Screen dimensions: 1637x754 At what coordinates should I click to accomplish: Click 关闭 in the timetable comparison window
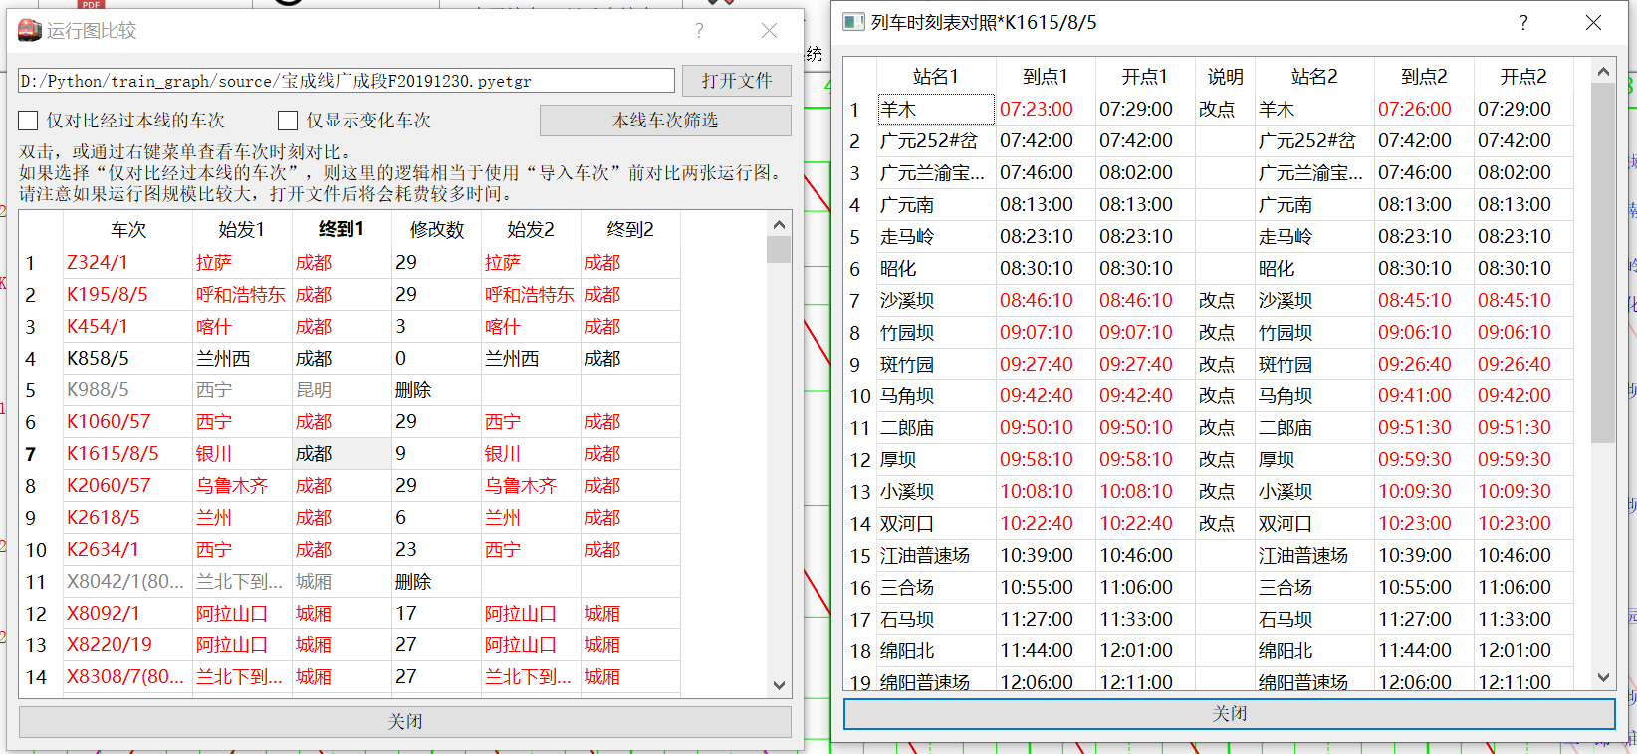point(1229,714)
